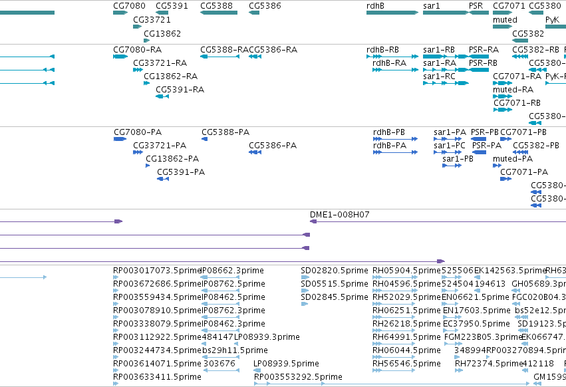
Task: Click protein muted-PA label
Action: tap(513, 159)
